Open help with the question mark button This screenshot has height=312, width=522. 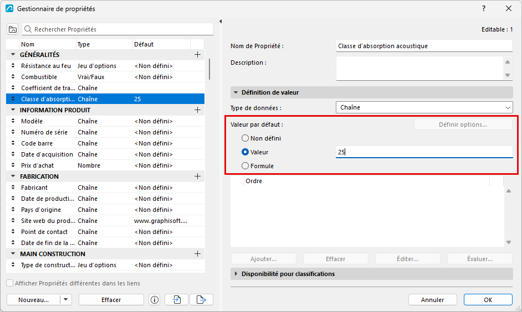(x=484, y=8)
